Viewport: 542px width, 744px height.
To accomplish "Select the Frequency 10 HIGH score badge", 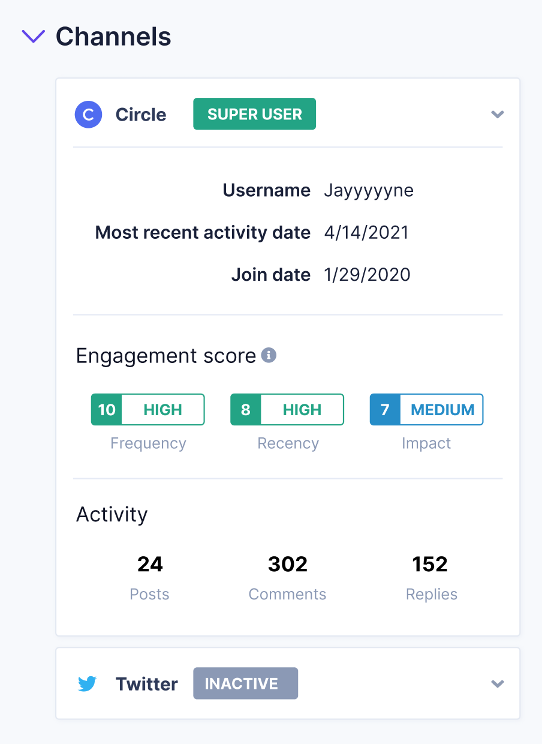I will point(147,410).
